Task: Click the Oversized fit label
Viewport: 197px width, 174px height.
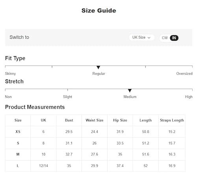Action: (184, 74)
